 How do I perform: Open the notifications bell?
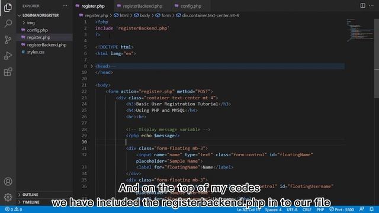point(371,209)
